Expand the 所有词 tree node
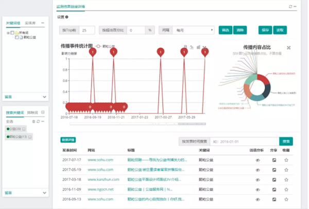Screen dimensions: 309x209 point(8,33)
